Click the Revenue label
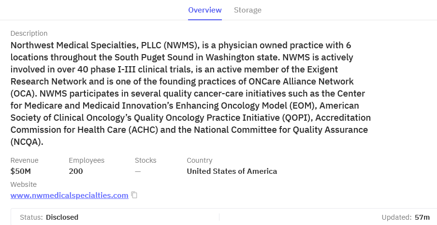 25,160
